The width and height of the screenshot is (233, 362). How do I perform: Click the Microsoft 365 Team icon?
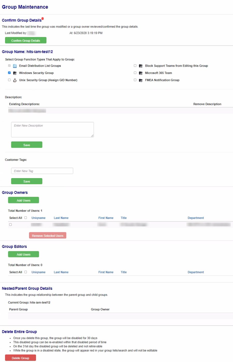(141, 73)
